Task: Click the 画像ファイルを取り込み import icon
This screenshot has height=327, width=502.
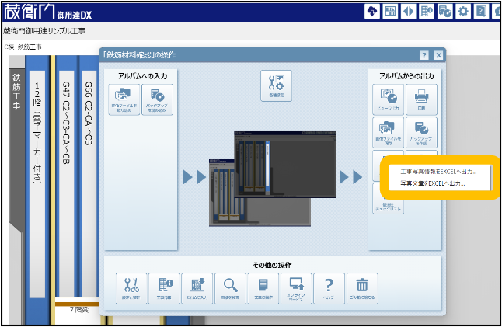Action: point(125,100)
